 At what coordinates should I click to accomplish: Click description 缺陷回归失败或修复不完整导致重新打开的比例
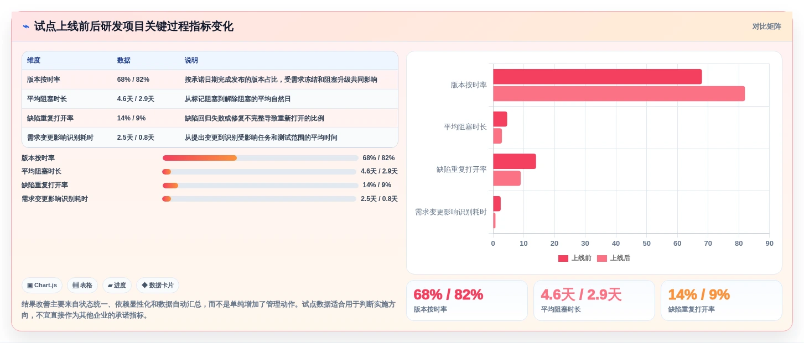click(x=255, y=118)
